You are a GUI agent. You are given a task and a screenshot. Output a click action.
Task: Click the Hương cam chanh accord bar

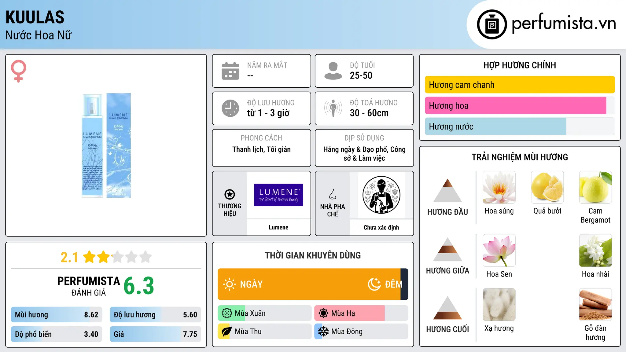pos(520,85)
